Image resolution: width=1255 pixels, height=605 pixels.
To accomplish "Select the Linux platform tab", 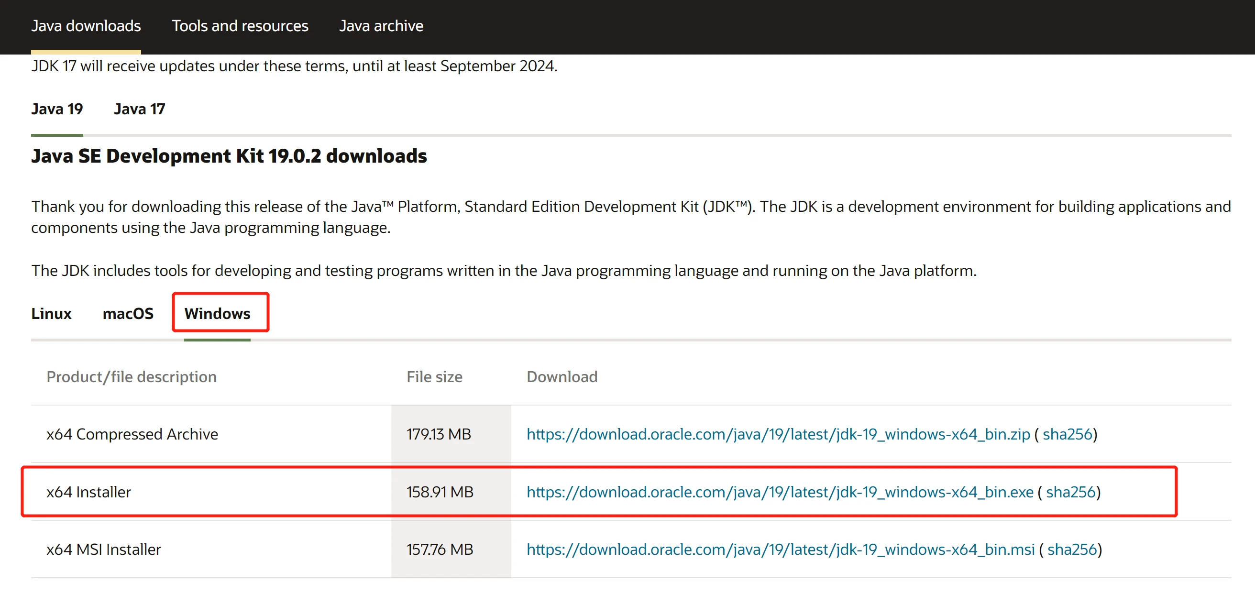I will 51,314.
